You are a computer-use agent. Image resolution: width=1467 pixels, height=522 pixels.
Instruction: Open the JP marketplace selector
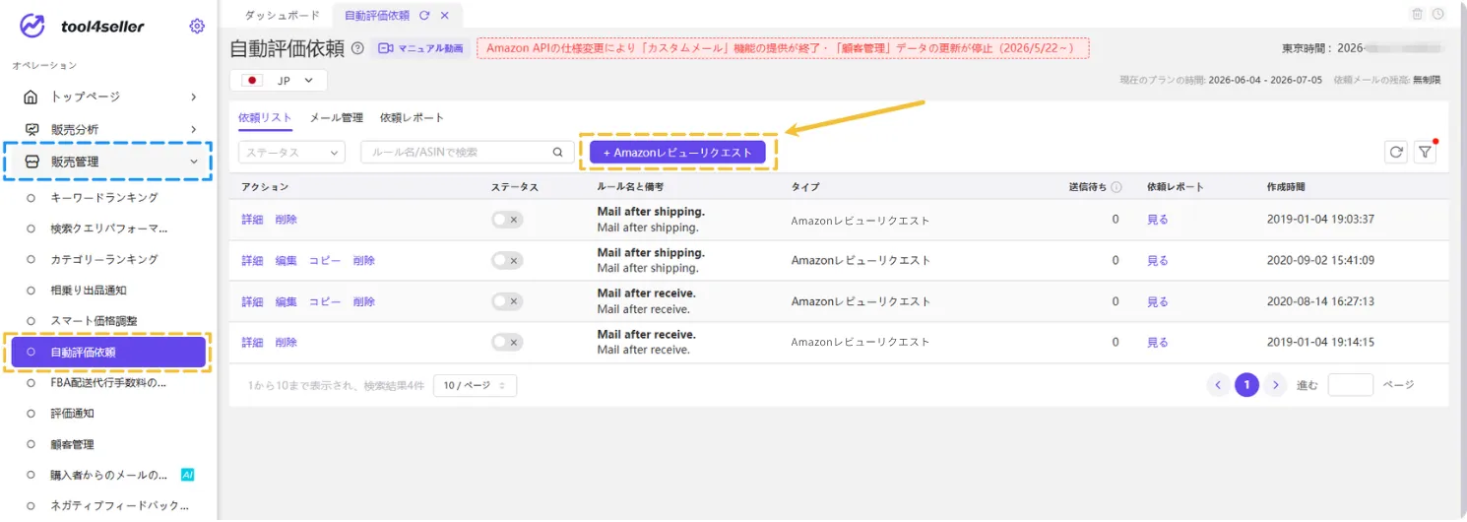279,80
